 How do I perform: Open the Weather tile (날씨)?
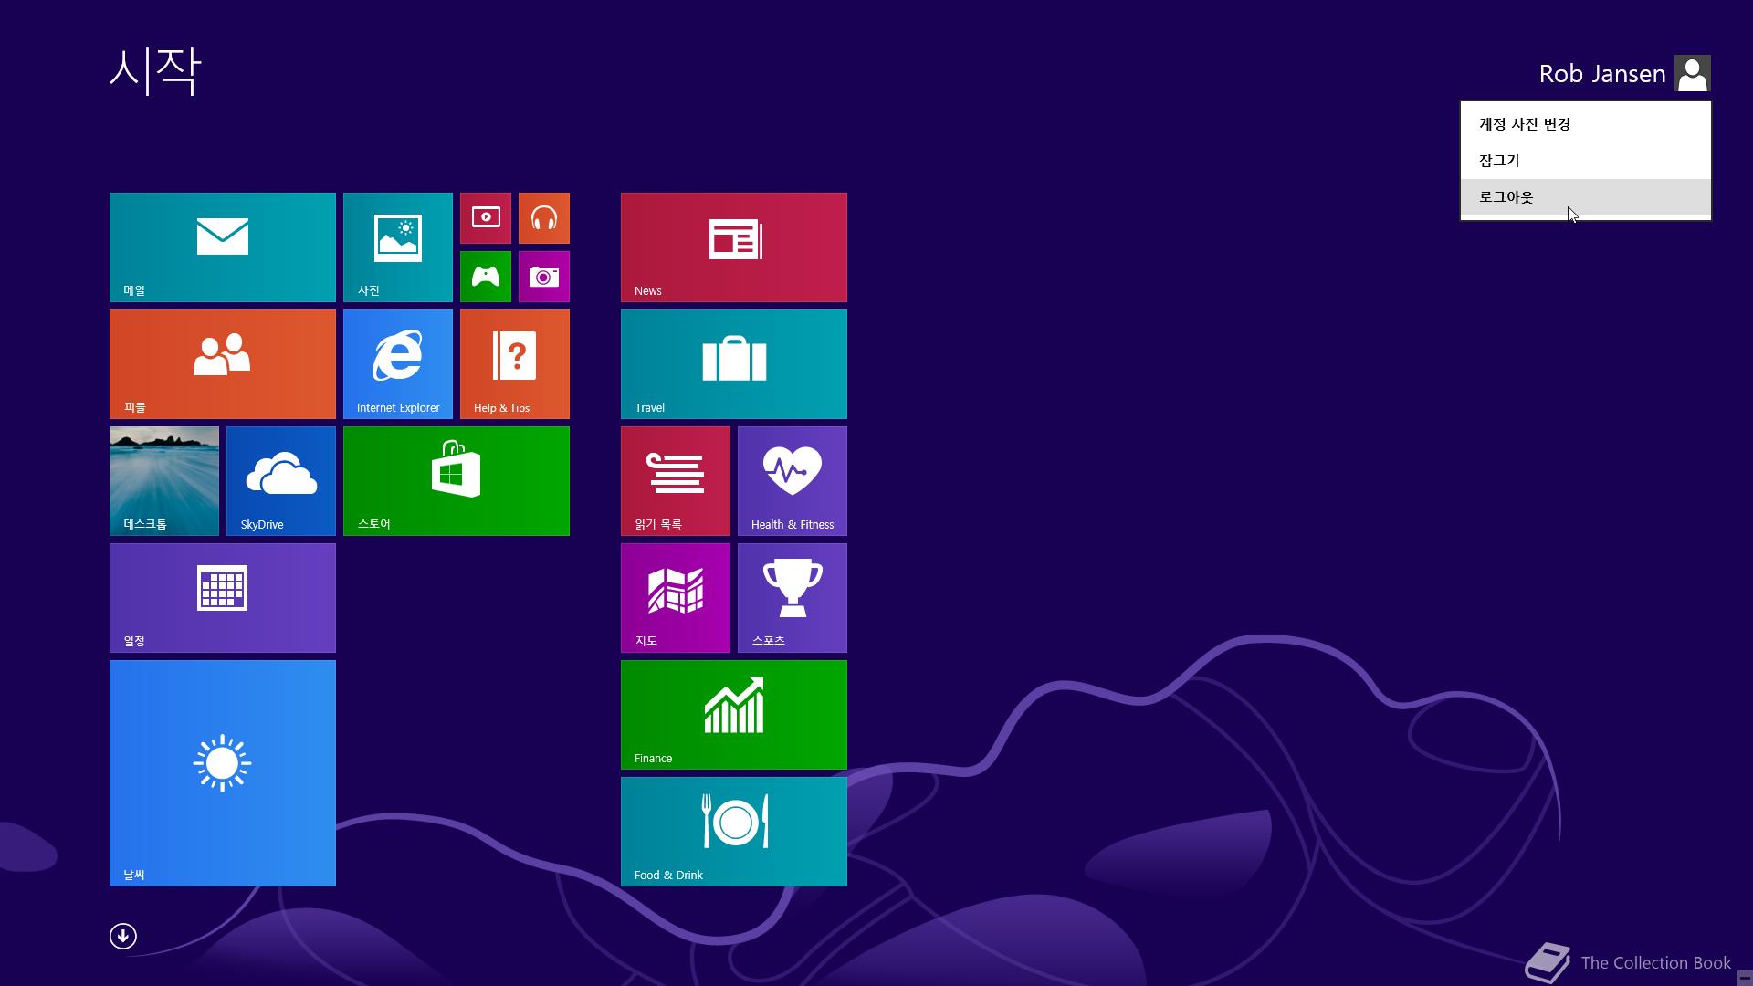click(x=223, y=773)
